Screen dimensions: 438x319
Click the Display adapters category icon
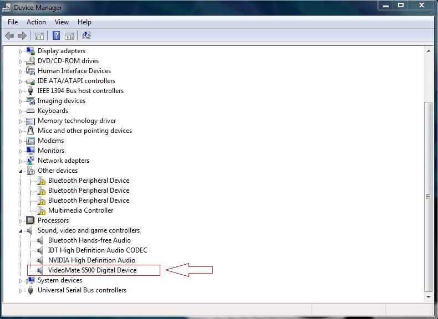[30, 51]
